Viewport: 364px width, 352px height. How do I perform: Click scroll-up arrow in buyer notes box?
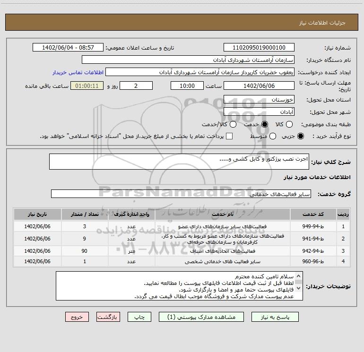[299, 276]
